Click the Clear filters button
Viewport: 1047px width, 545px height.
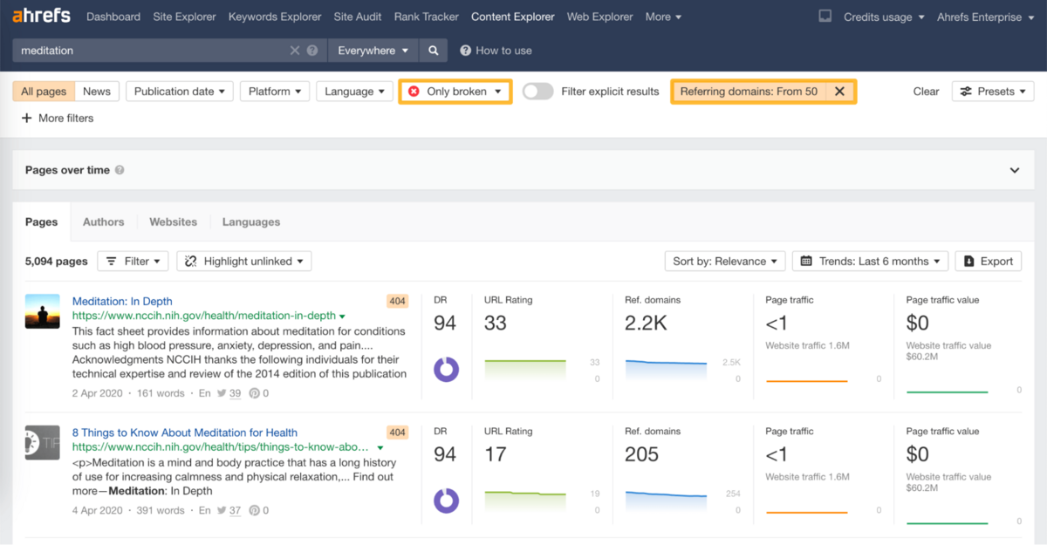pos(926,92)
